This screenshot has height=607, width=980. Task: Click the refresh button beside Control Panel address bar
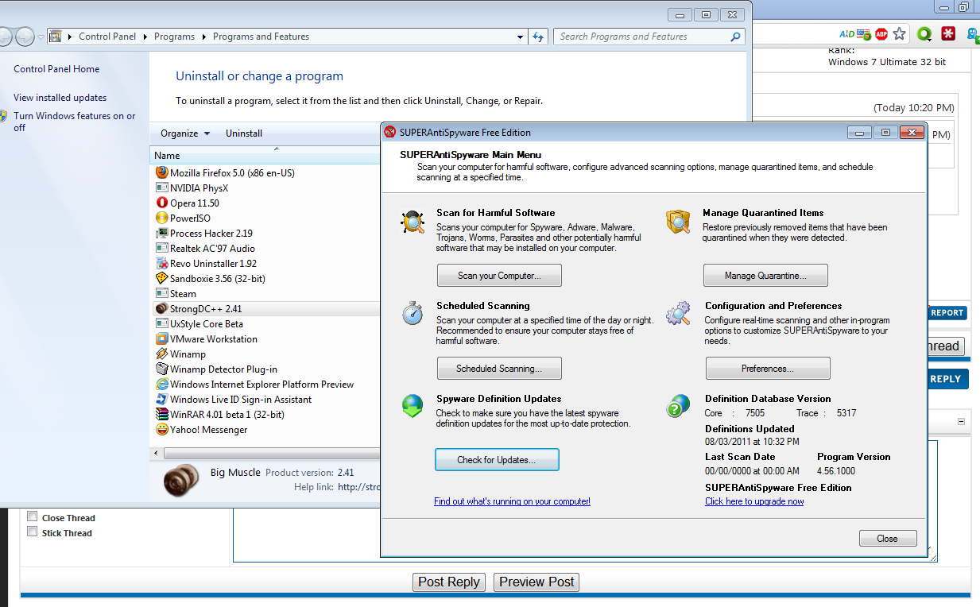[538, 37]
